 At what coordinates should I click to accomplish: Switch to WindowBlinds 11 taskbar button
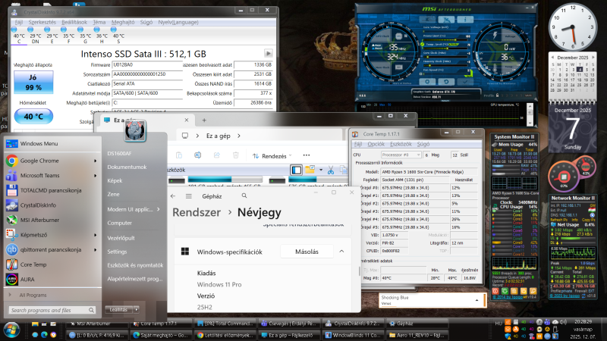coord(353,335)
